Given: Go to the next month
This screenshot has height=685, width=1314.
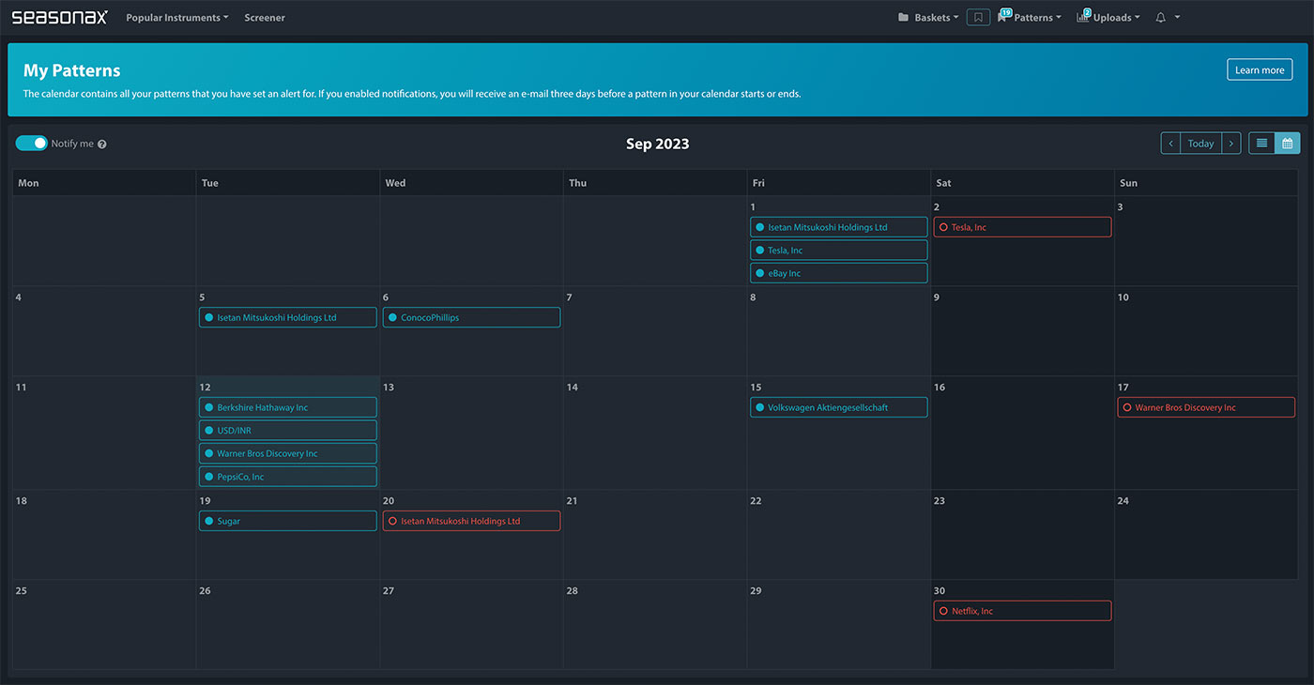Looking at the screenshot, I should pos(1231,144).
